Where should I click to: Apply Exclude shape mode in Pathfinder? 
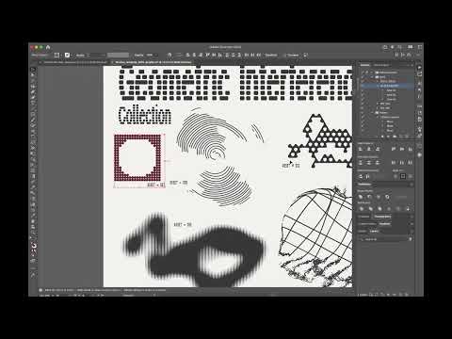(387, 197)
